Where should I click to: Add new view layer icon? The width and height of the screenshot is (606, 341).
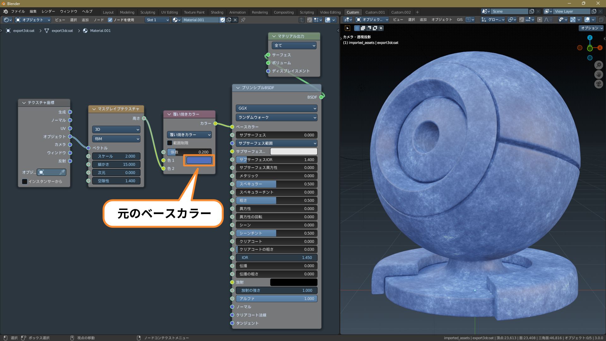594,11
